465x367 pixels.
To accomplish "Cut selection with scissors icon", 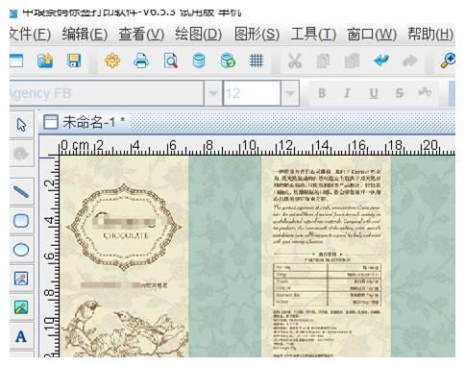I will click(x=294, y=61).
